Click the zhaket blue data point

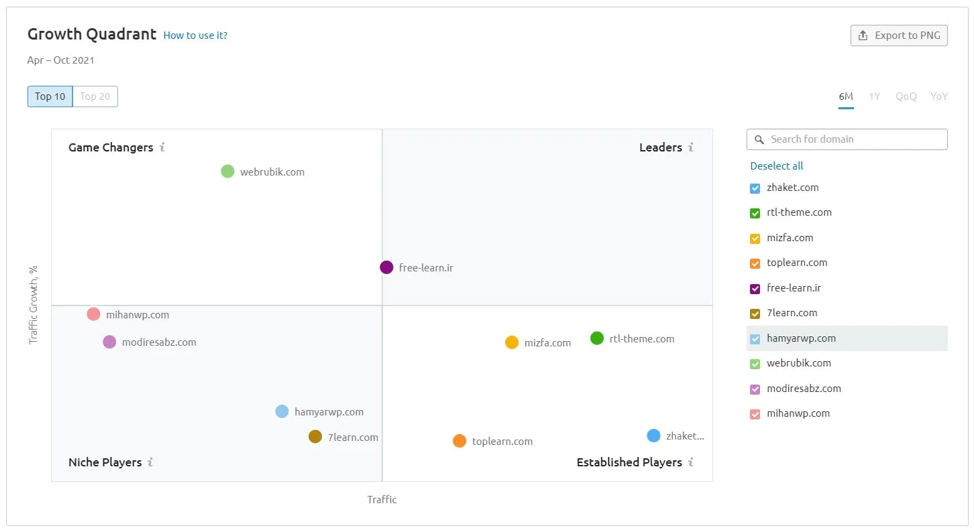[653, 436]
